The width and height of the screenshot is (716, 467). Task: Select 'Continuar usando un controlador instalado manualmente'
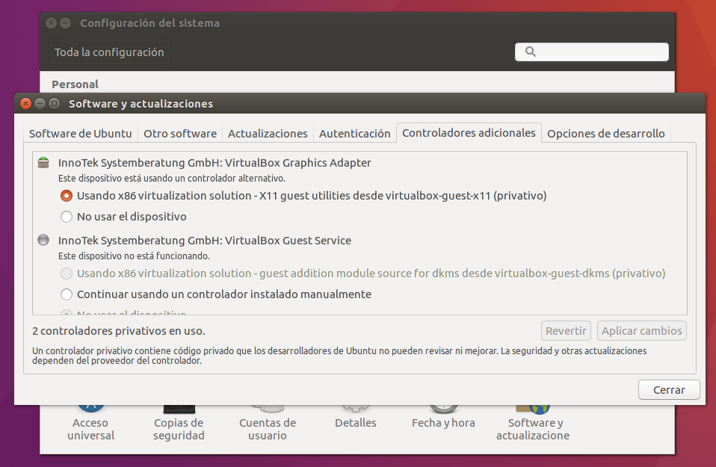click(67, 294)
